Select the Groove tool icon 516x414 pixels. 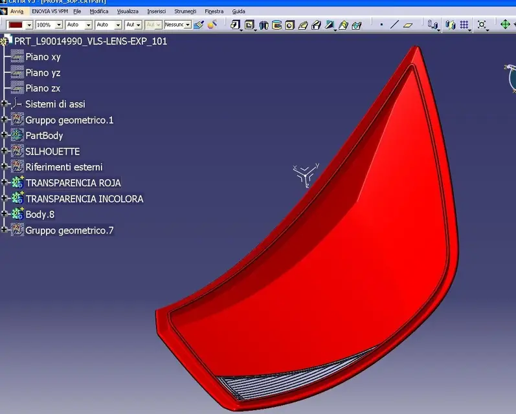coord(276,25)
